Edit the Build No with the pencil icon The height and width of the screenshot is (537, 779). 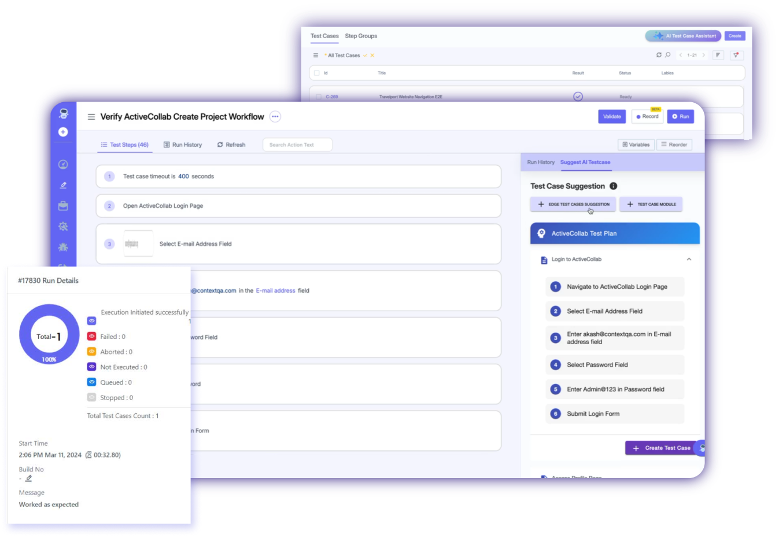28,478
